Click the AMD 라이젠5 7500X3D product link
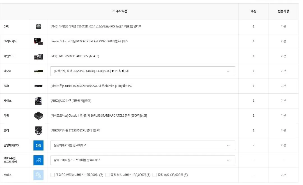Image resolution: width=303 pixels, height=185 pixels. (97, 26)
